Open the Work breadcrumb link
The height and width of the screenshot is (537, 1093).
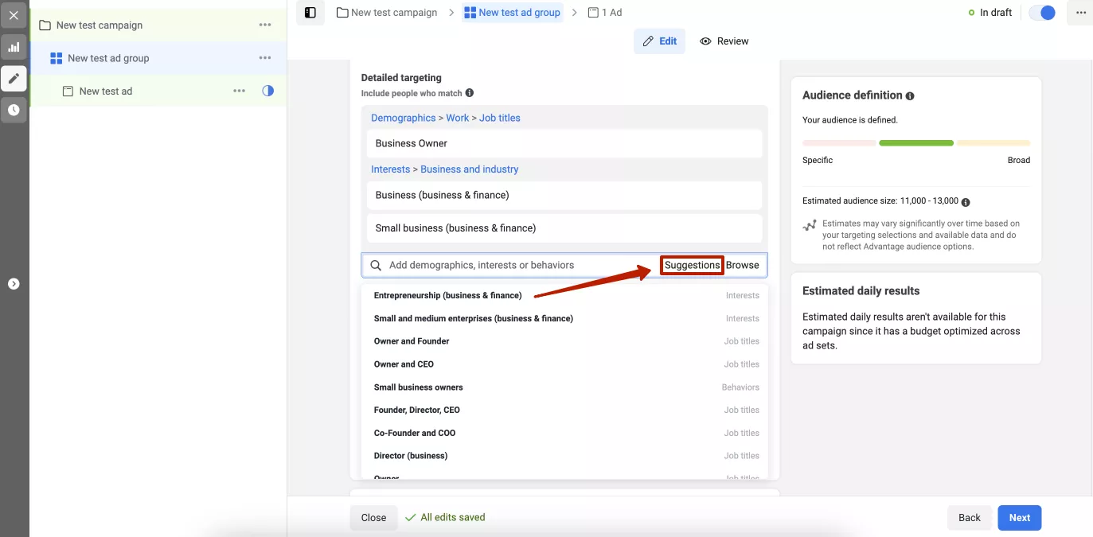(x=458, y=118)
